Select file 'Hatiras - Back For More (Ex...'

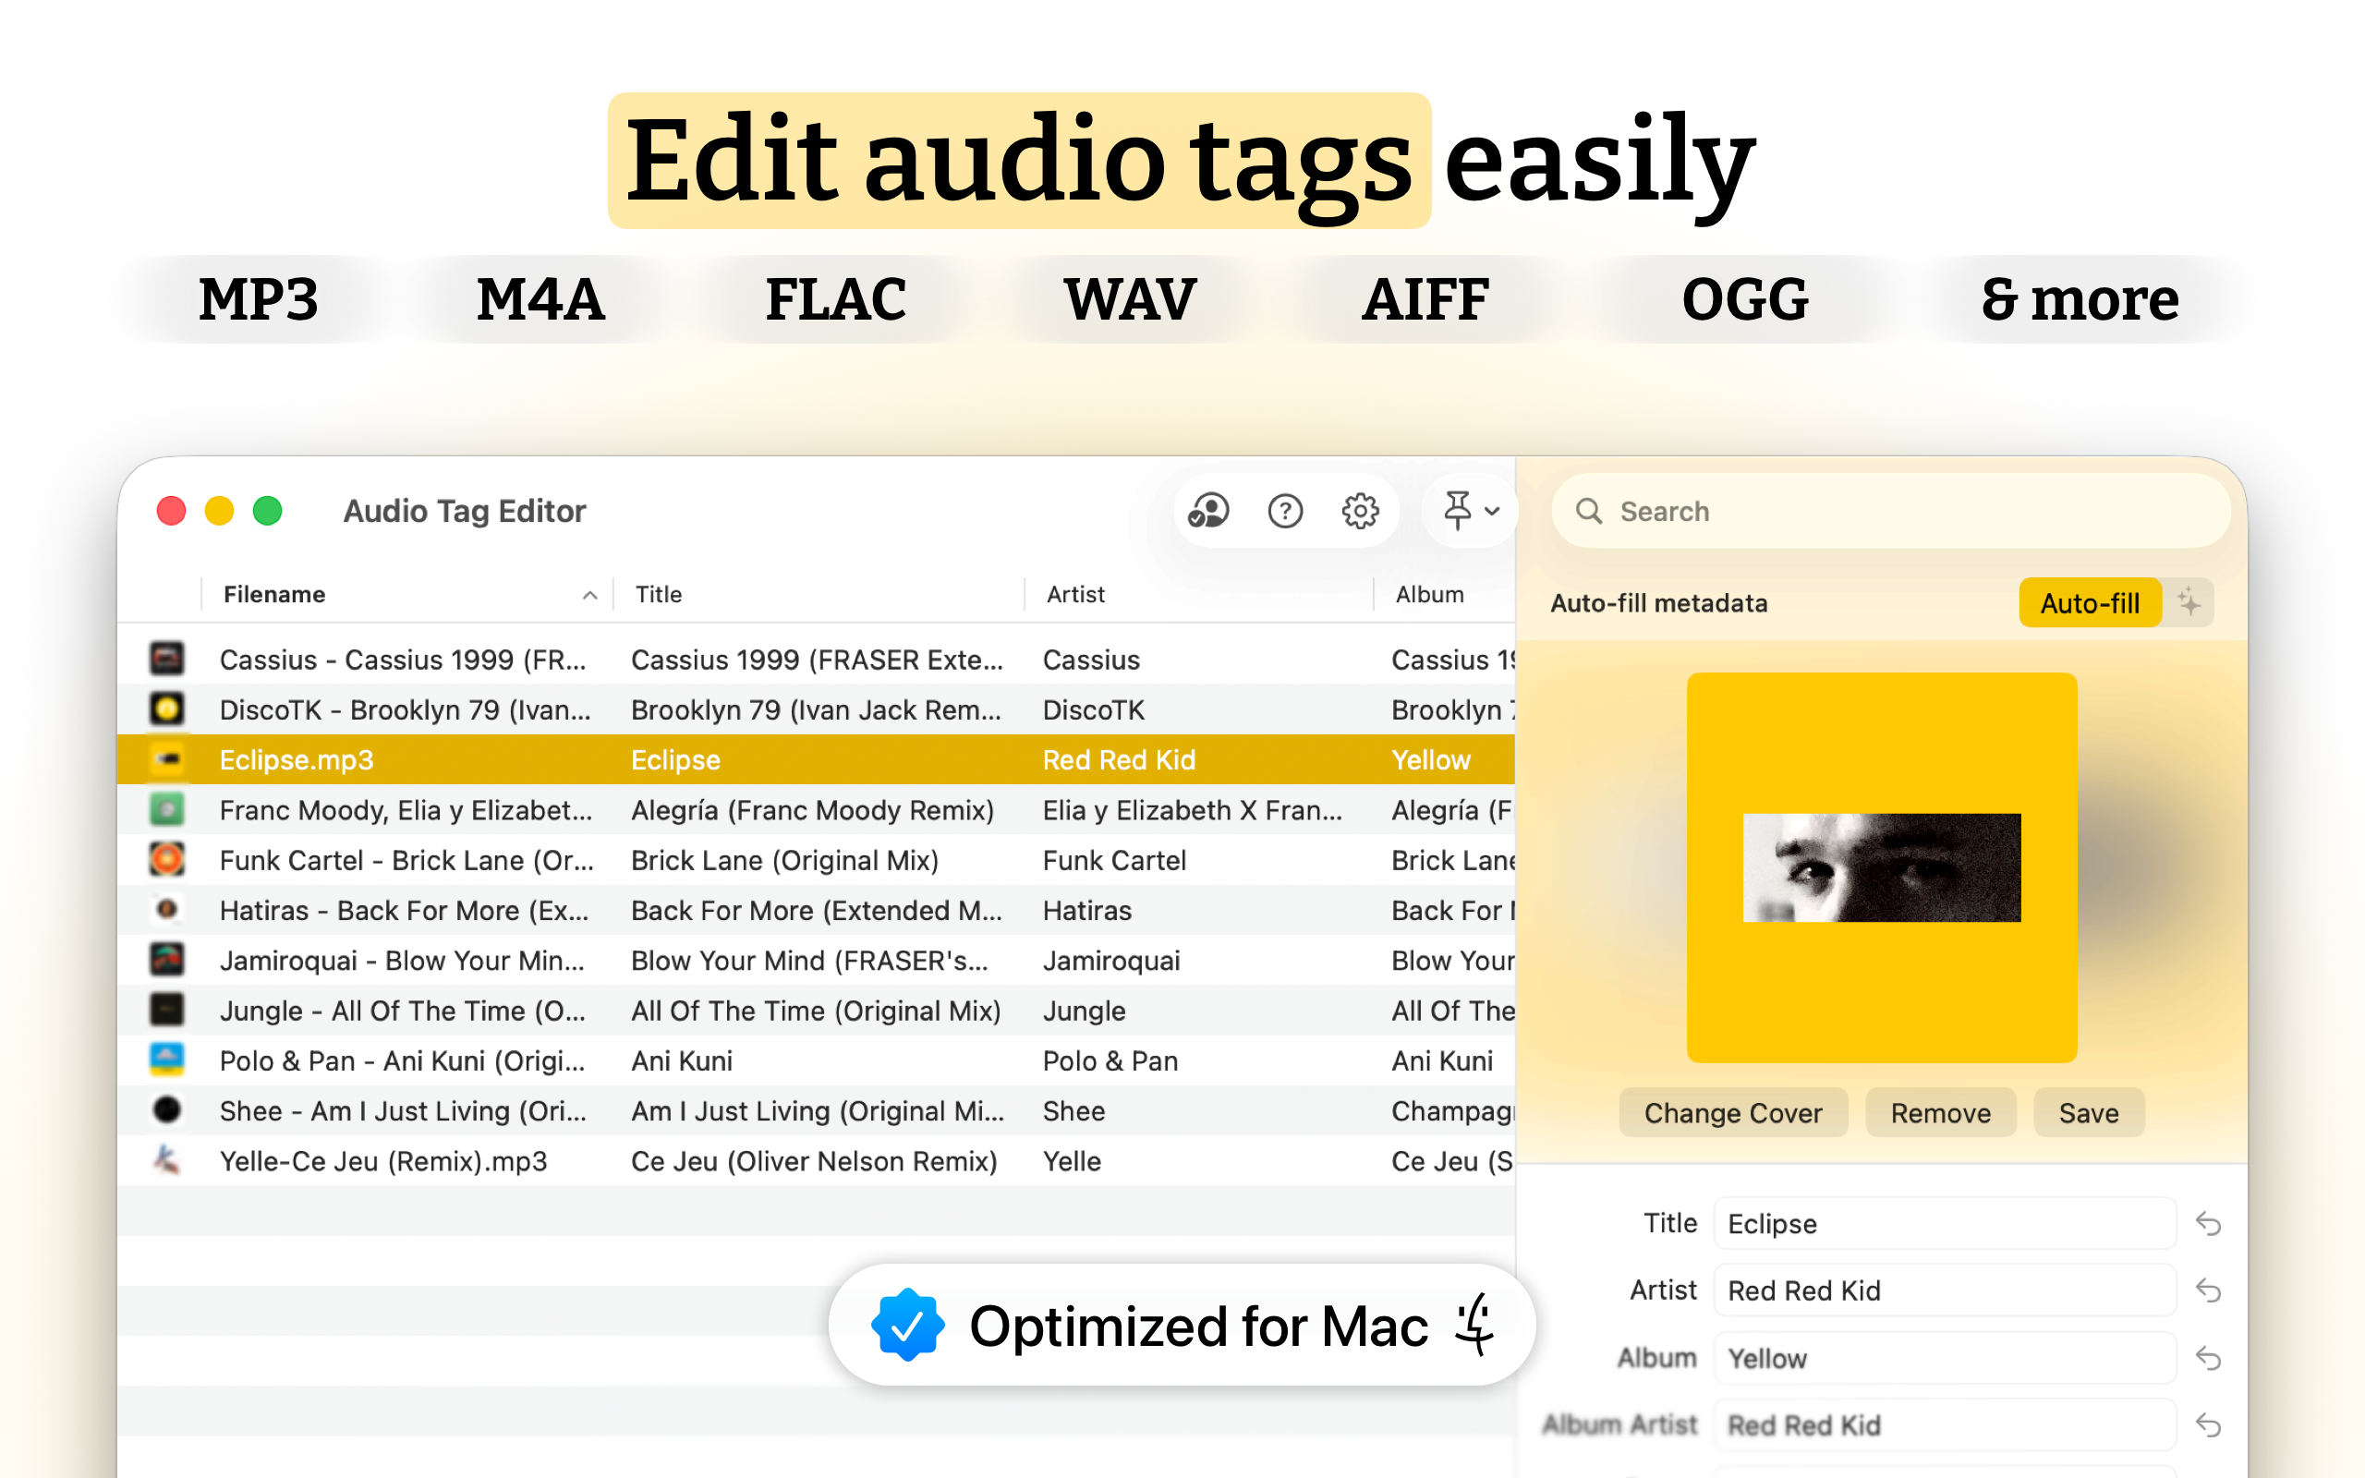404,910
